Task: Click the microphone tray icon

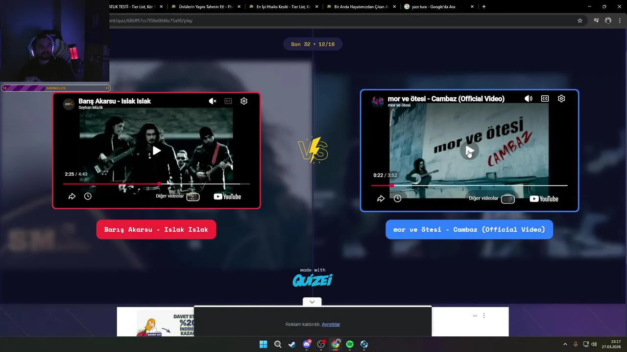Action: coord(576,344)
